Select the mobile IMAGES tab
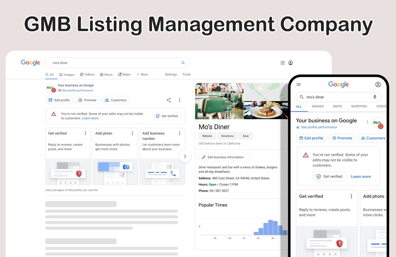Screen dimensions: 396x257 [318, 107]
